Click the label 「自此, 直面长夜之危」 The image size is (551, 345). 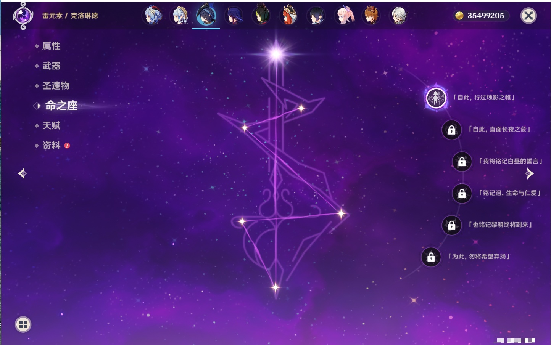[499, 129]
